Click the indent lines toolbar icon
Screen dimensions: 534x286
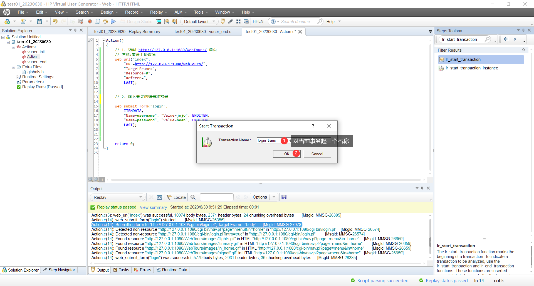[x=159, y=21]
